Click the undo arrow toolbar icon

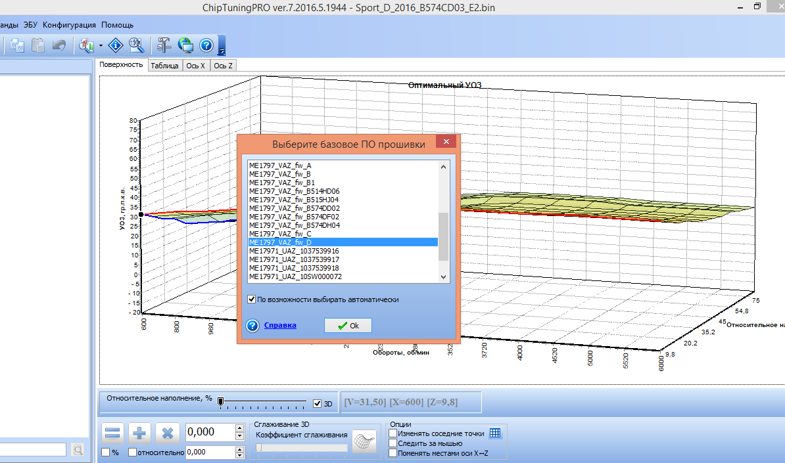click(59, 45)
